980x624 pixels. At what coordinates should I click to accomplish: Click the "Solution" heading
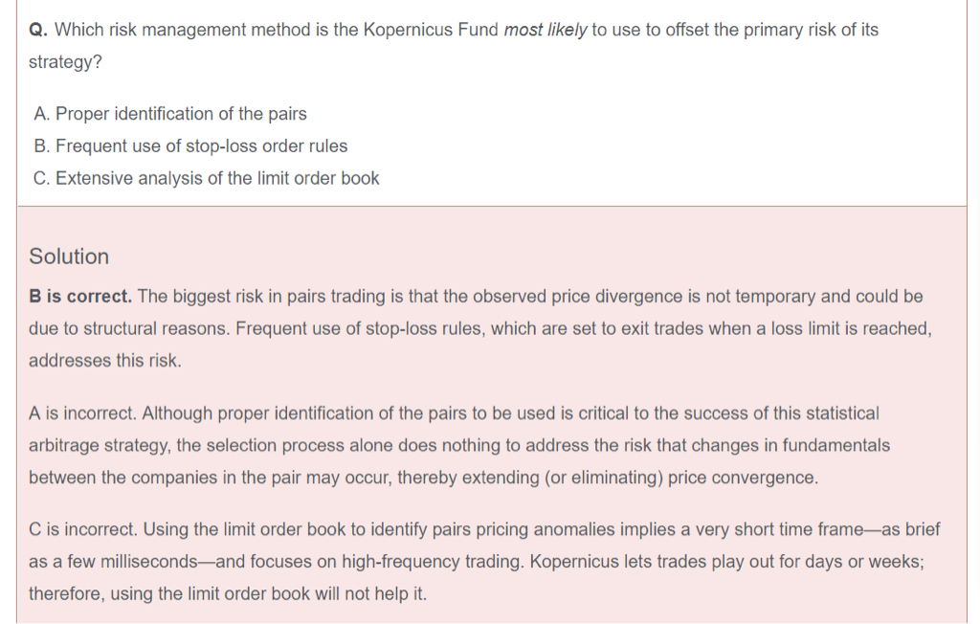pyautogui.click(x=69, y=256)
